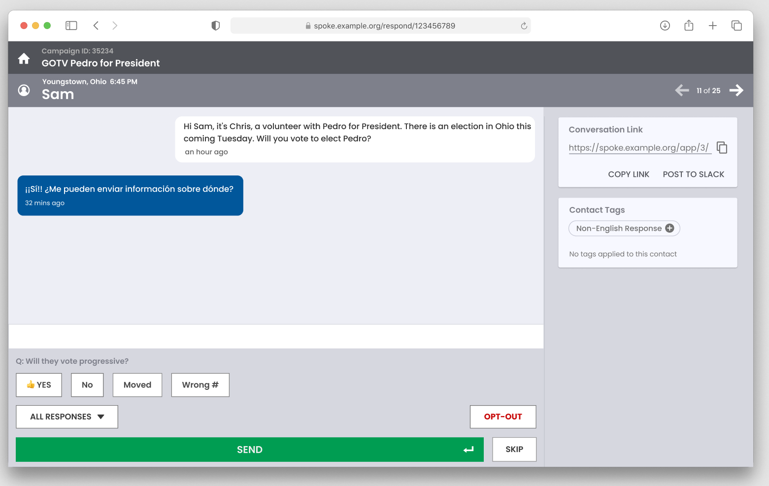This screenshot has height=486, width=769.
Task: Expand the ALL RESPONSES dropdown
Action: click(67, 417)
